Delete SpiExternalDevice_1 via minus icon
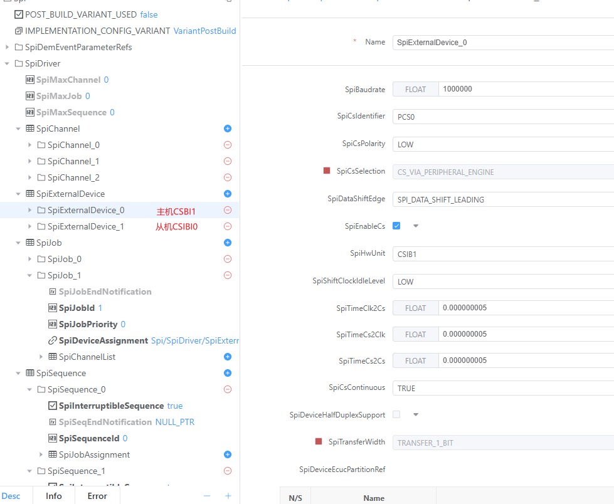614x504 pixels. [x=228, y=226]
